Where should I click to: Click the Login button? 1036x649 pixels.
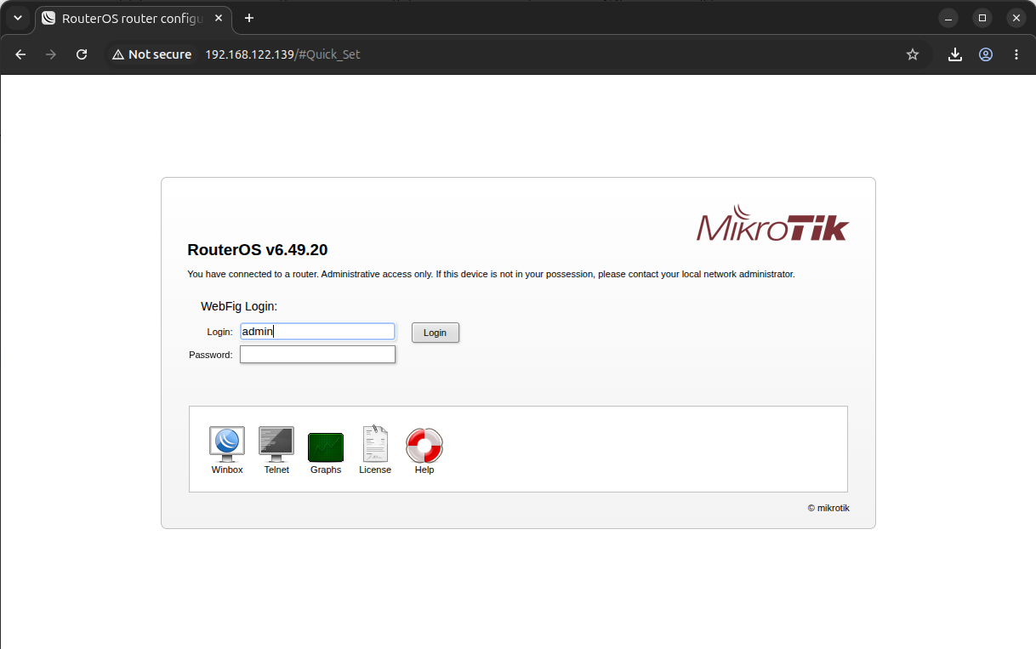point(435,333)
